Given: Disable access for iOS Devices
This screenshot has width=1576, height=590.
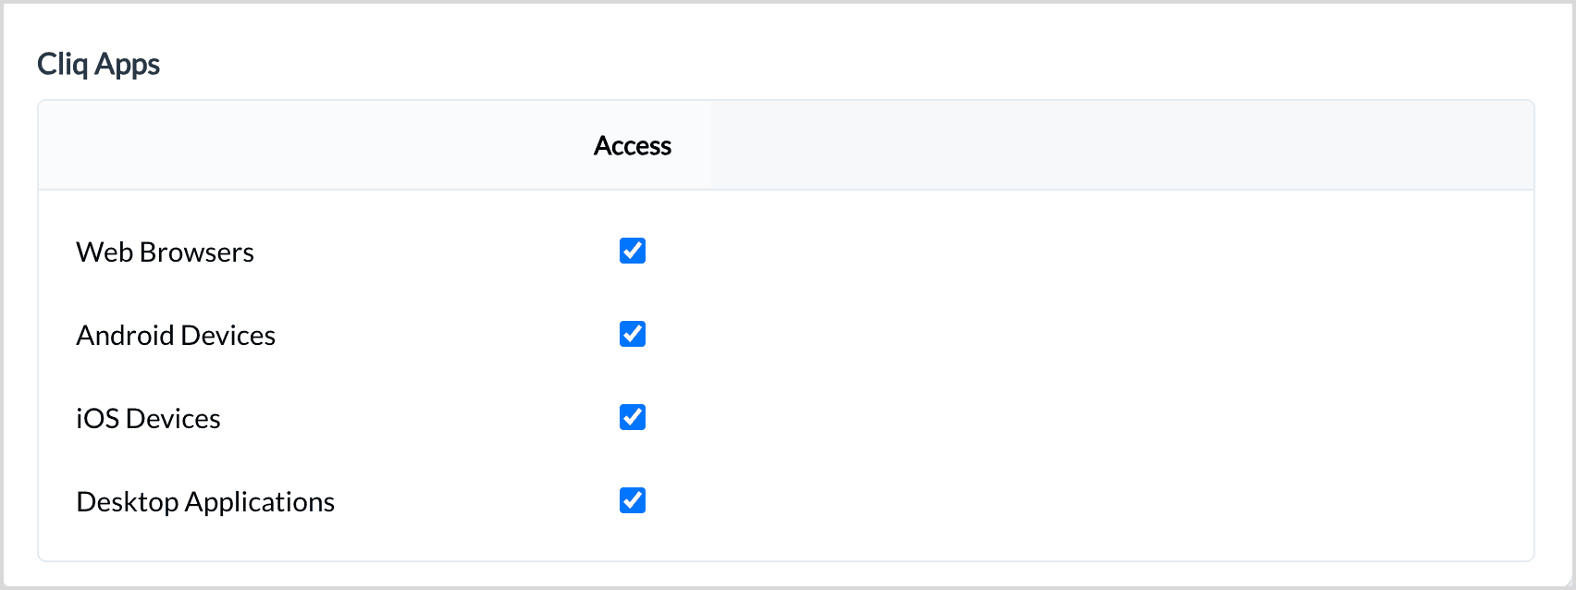Looking at the screenshot, I should (633, 417).
